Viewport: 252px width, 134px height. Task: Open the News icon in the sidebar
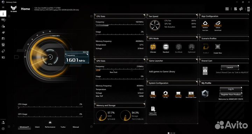3,57
